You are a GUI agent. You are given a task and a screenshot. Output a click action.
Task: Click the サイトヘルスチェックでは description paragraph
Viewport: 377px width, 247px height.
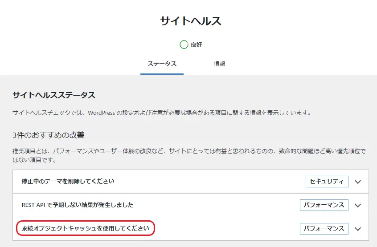click(x=161, y=113)
